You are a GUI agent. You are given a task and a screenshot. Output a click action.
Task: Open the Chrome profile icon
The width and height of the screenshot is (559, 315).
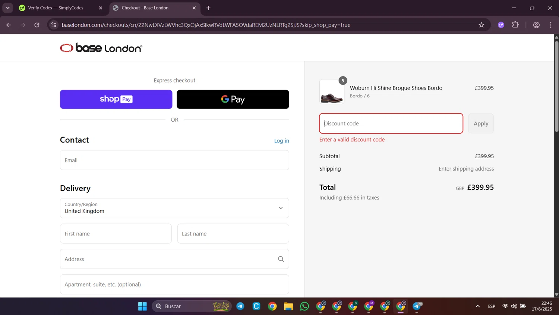point(536,25)
